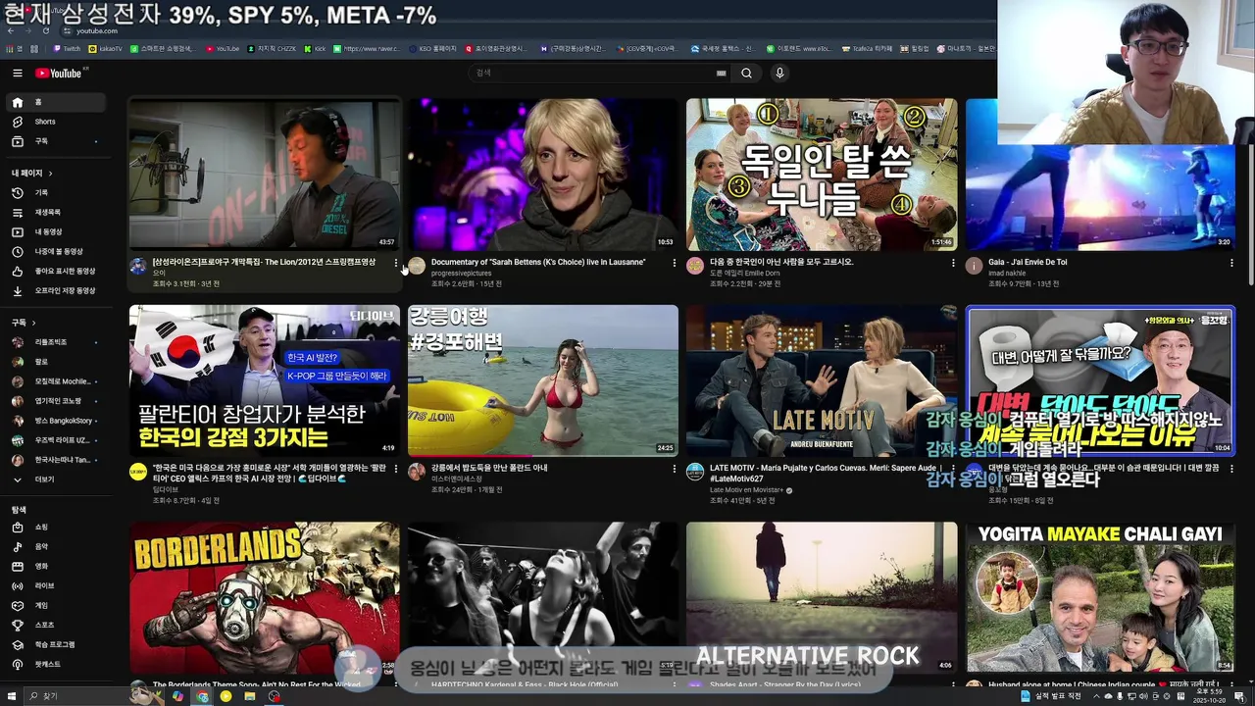
Task: Open the Kick bookmark
Action: 315,48
